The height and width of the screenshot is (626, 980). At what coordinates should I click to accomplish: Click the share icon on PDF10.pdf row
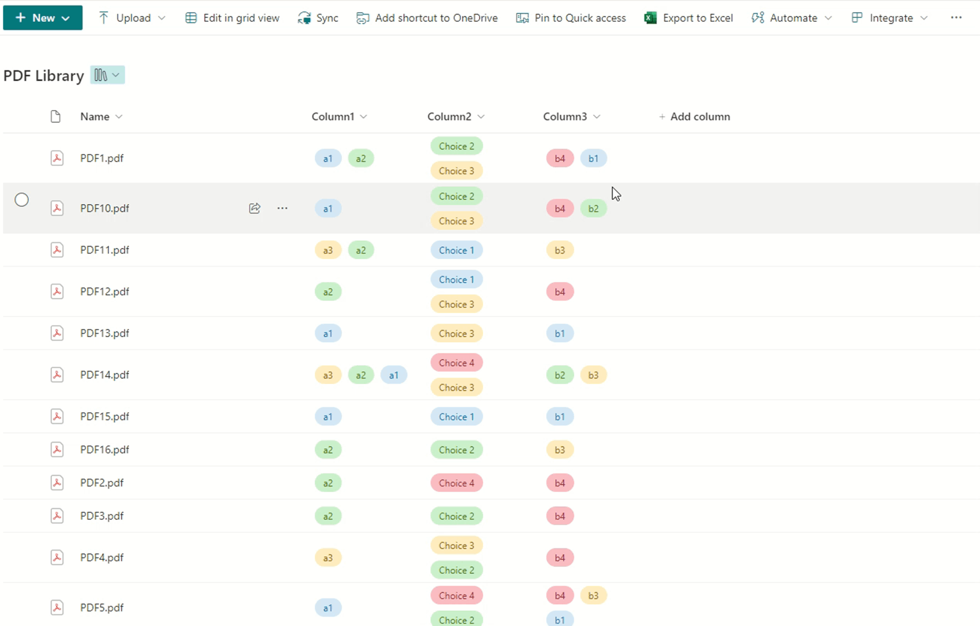pos(254,208)
